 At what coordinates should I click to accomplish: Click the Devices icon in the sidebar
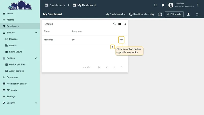pyautogui.click(x=7, y=39)
